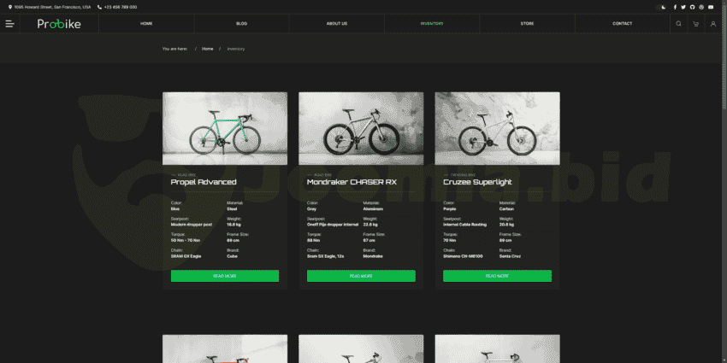727x363 pixels.
Task: Click the Probike logo
Action: tap(59, 24)
